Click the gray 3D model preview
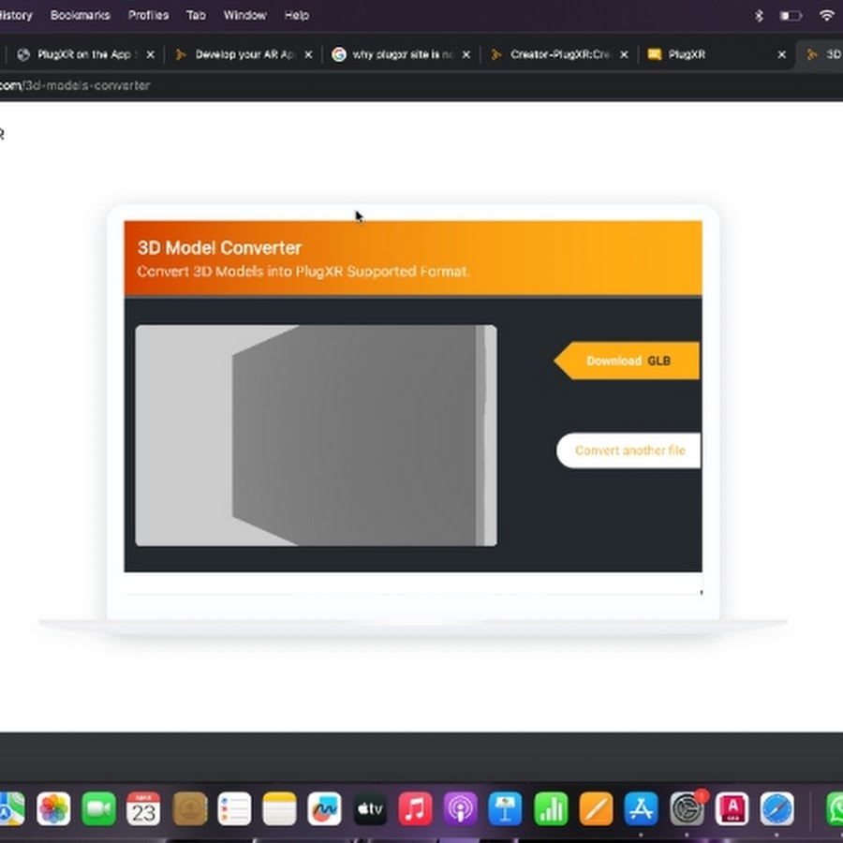 point(317,436)
